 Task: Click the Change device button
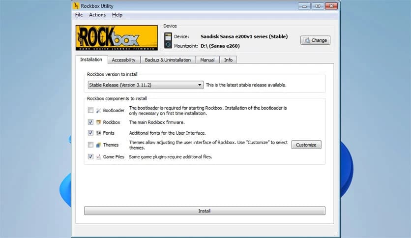click(x=315, y=40)
